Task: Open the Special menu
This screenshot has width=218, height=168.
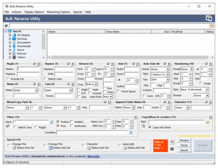Action: 77,12
